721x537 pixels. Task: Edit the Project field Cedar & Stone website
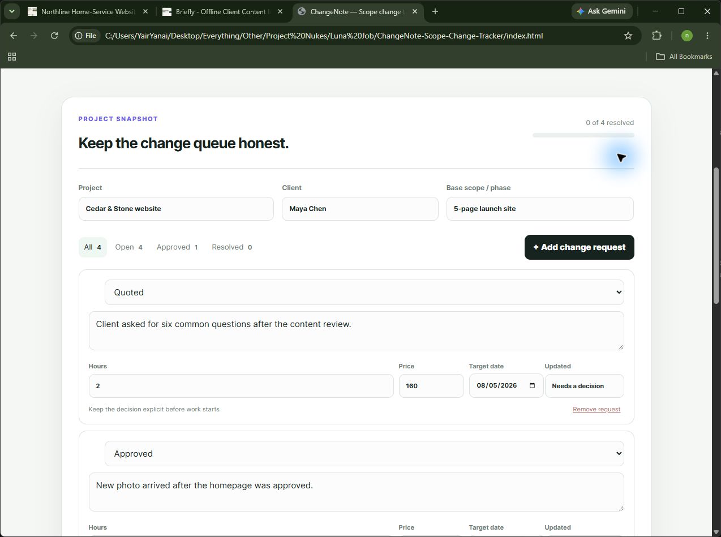coord(176,209)
